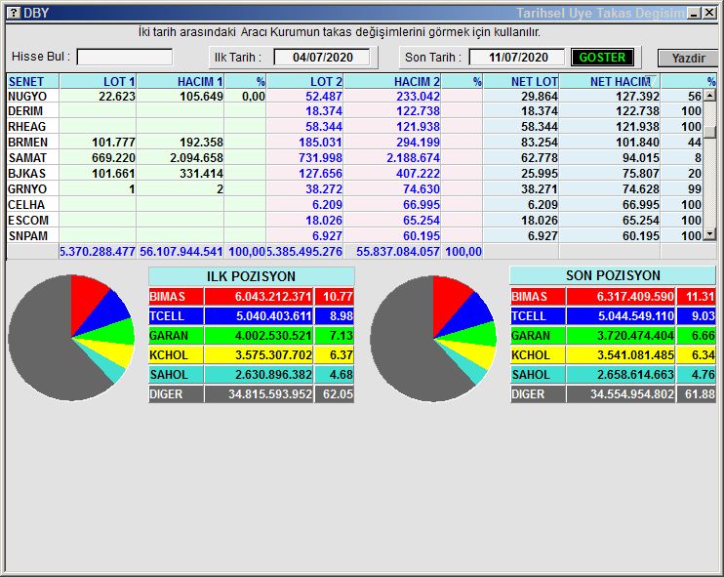The image size is (724, 577).
Task: Sort by LOT 2 column header
Action: [x=304, y=81]
